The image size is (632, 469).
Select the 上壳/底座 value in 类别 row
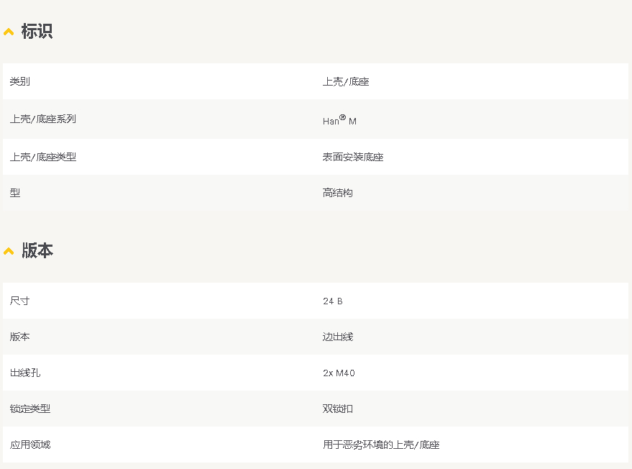[x=346, y=82]
